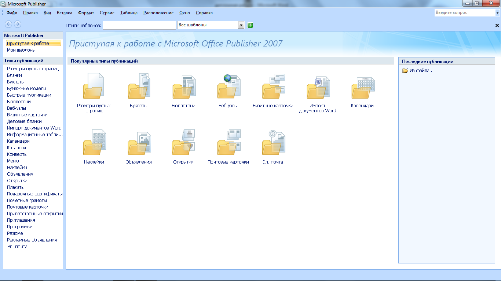The image size is (501, 281).
Task: Select Наклейки in sidebar list
Action: point(17,168)
